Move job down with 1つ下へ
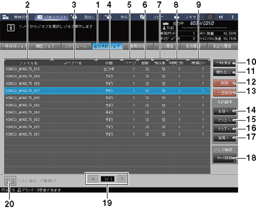 coord(224,129)
